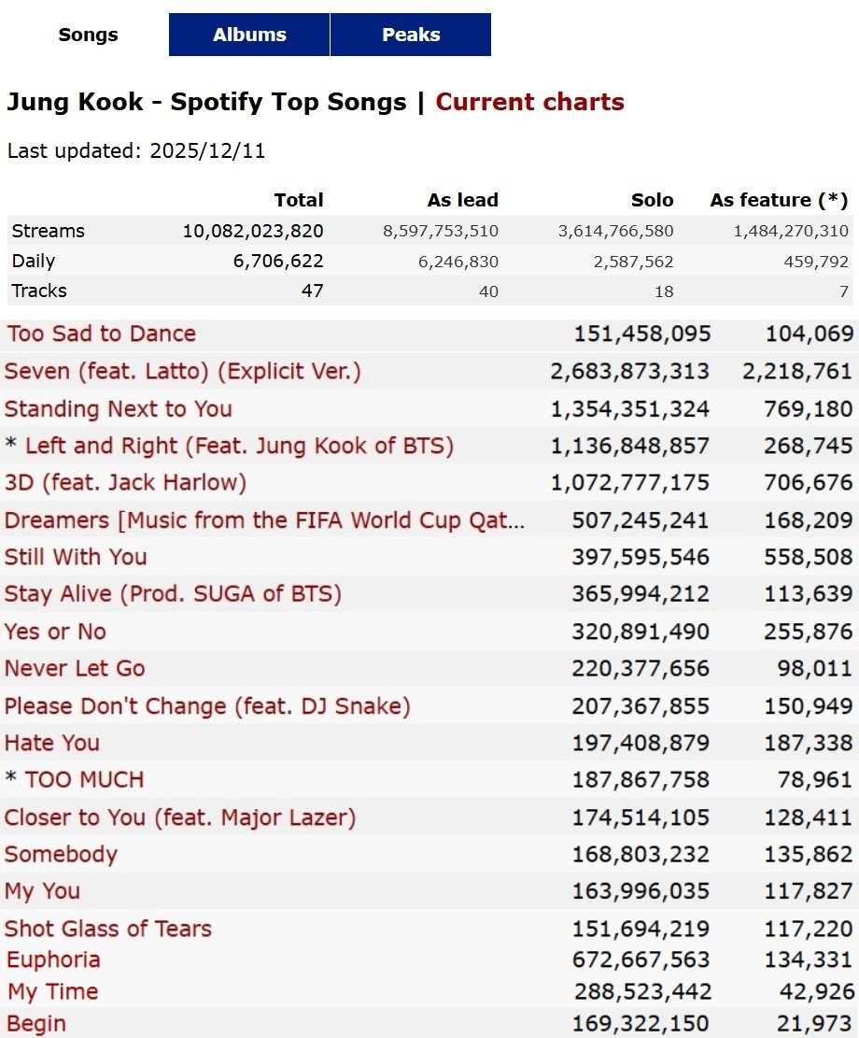Open Please Don't Change track link
Screen dimensions: 859x1038
point(207,706)
